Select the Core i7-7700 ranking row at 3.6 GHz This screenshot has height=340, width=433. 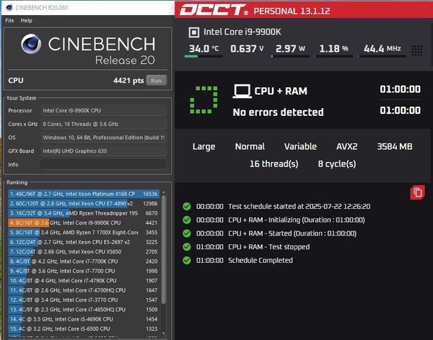click(84, 271)
